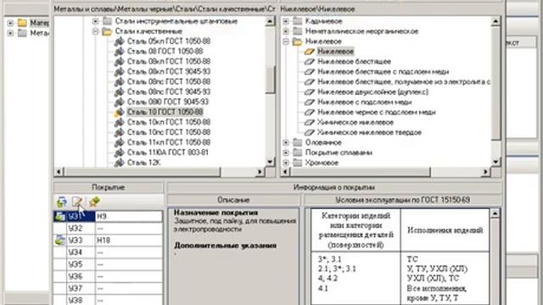Image resolution: width=543 pixels, height=305 pixels.
Task: Expand the Хромовое coating group
Action: (286, 163)
